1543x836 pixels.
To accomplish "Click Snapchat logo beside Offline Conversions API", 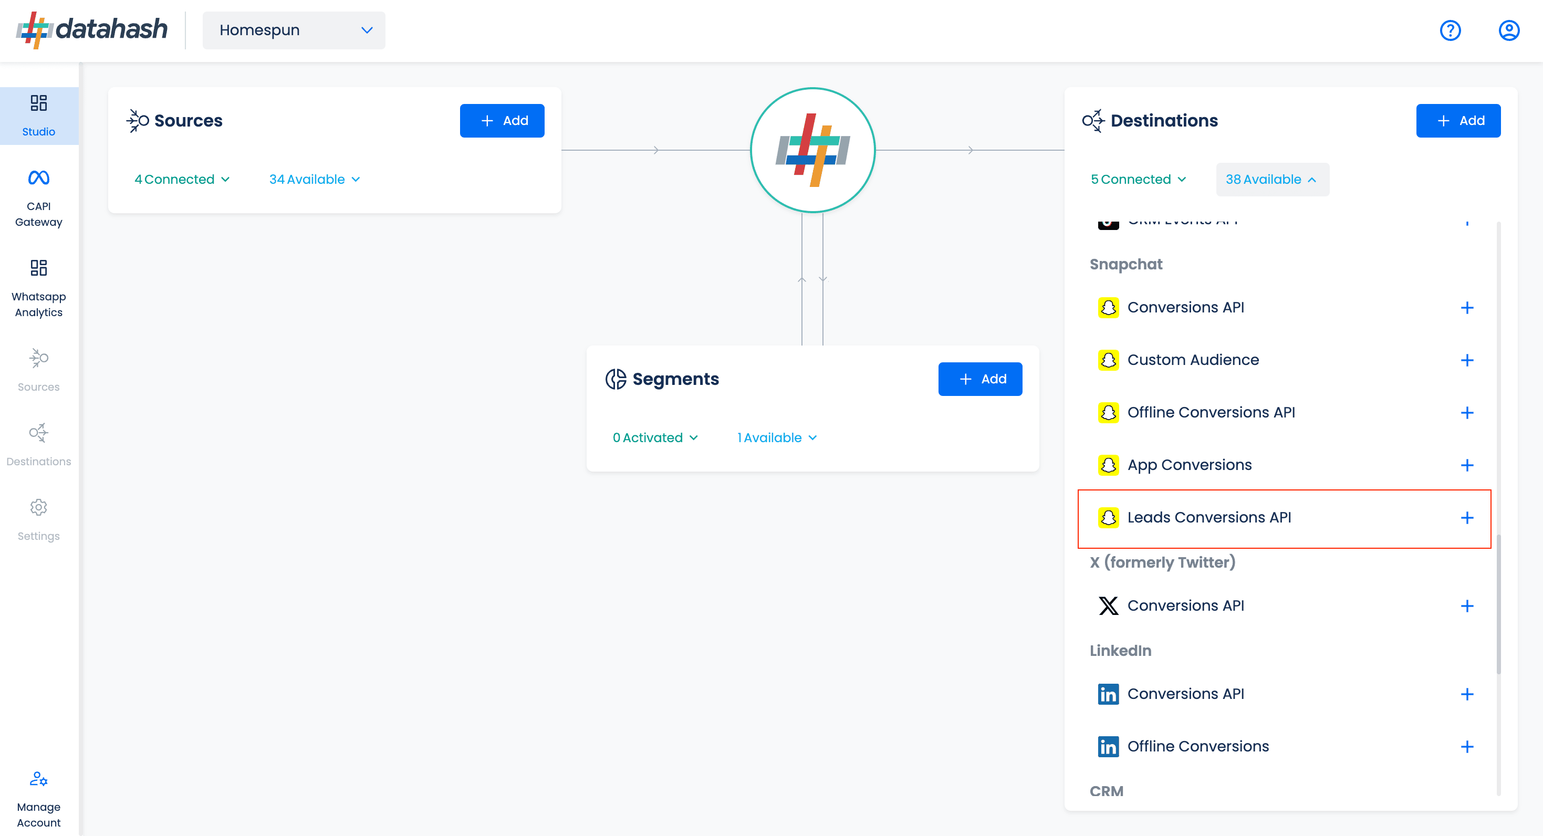I will click(1108, 412).
